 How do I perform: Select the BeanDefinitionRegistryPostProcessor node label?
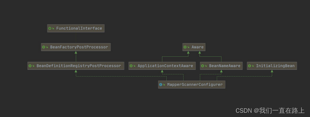coord(79,66)
